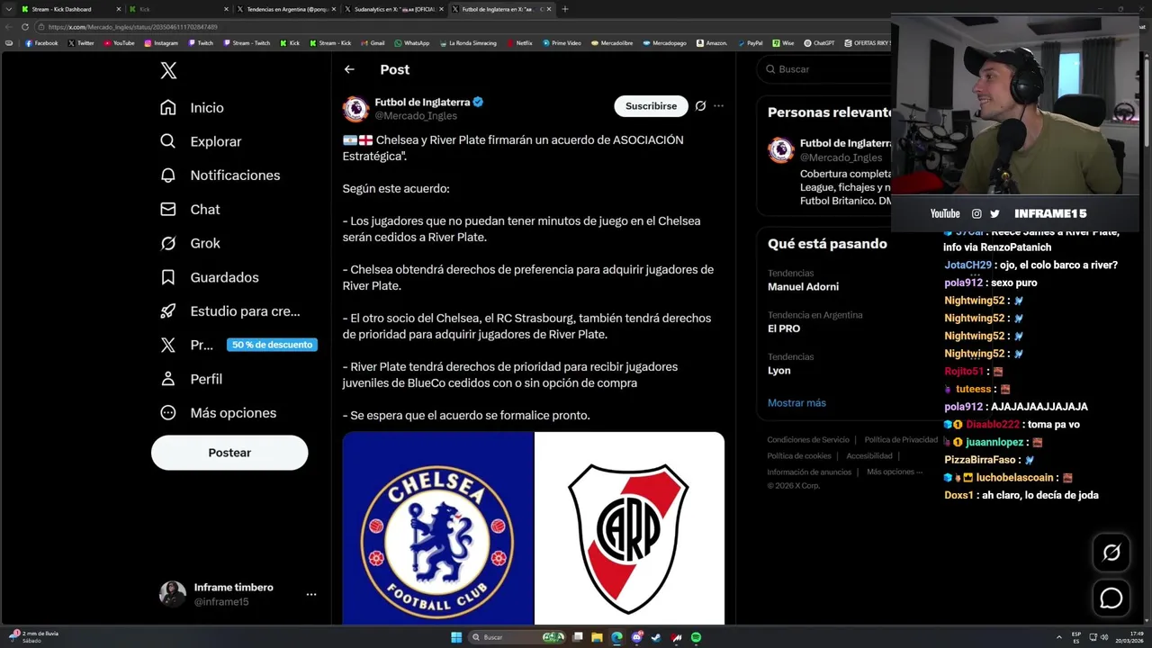Open Más opciones menu
1152x648 pixels.
(218, 413)
